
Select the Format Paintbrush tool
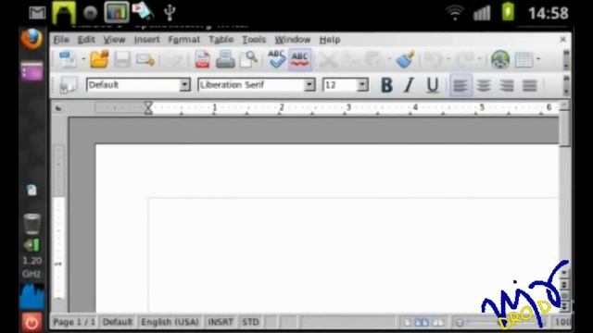[405, 59]
